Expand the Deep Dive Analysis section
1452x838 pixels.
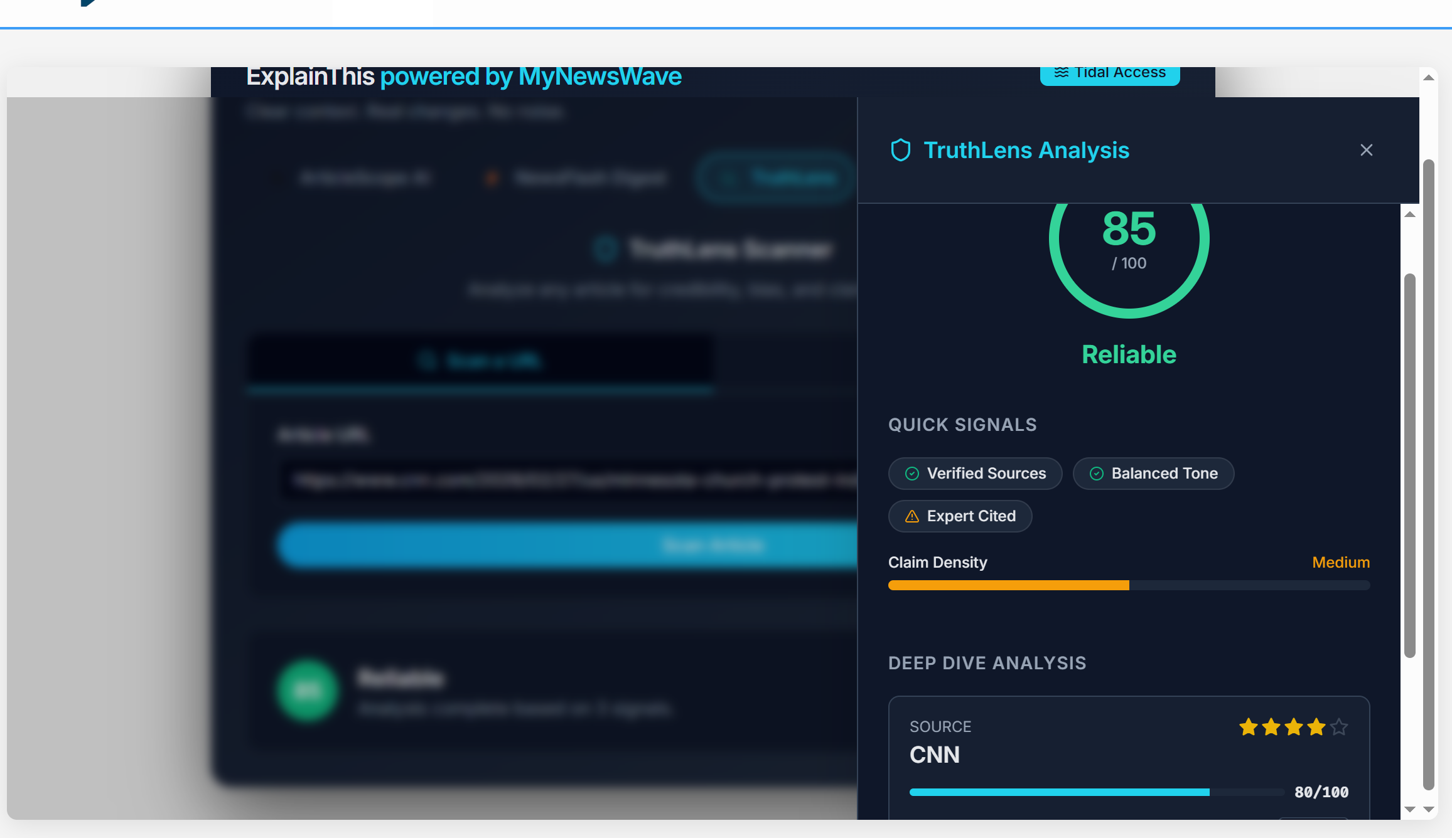click(x=987, y=663)
